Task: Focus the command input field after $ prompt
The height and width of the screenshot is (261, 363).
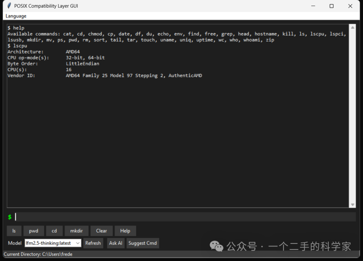Action: point(185,217)
